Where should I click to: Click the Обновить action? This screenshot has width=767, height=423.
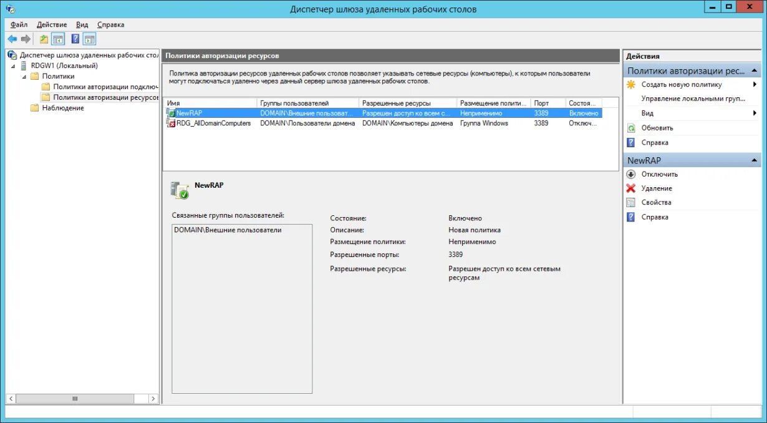(657, 128)
